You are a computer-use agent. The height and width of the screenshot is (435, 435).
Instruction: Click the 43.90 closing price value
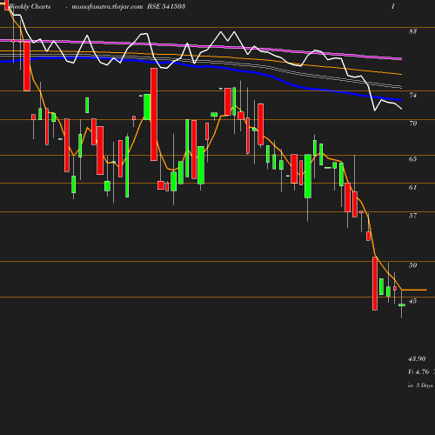tap(417, 358)
